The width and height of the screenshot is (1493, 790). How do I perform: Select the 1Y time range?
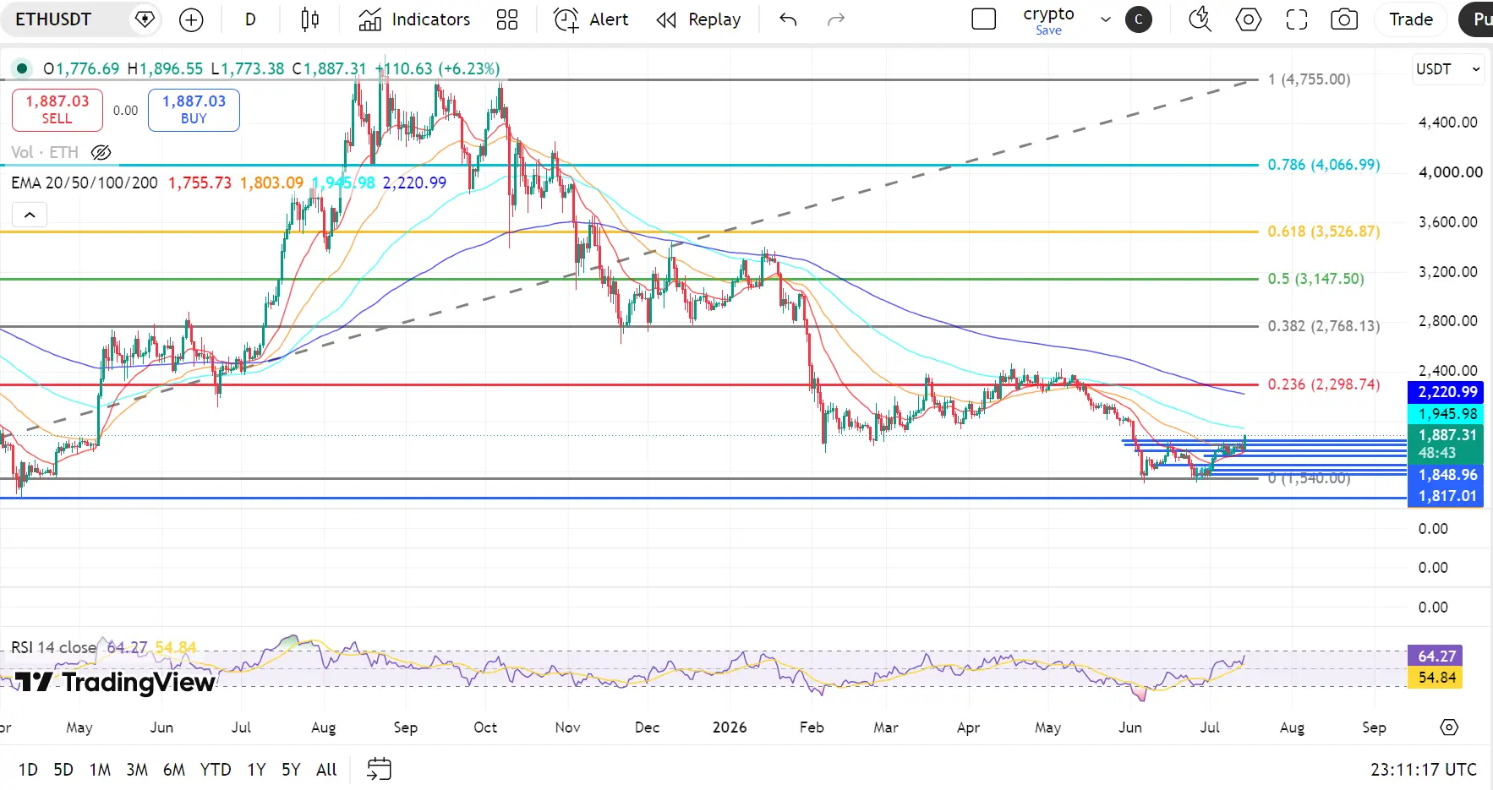coord(256,769)
